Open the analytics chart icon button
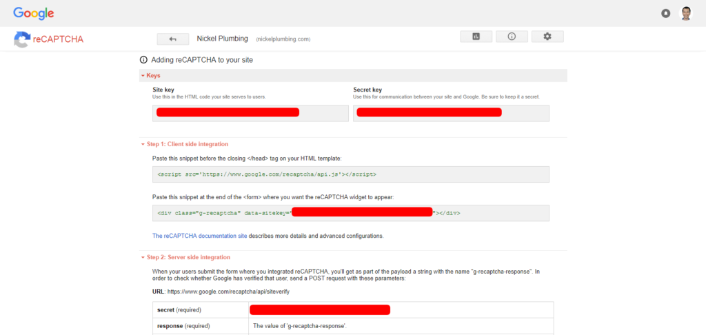Image resolution: width=706 pixels, height=335 pixels. 476,37
